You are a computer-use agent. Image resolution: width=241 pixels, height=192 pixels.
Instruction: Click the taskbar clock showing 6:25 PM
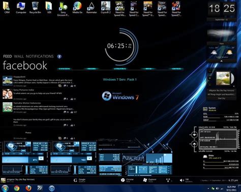(231, 188)
